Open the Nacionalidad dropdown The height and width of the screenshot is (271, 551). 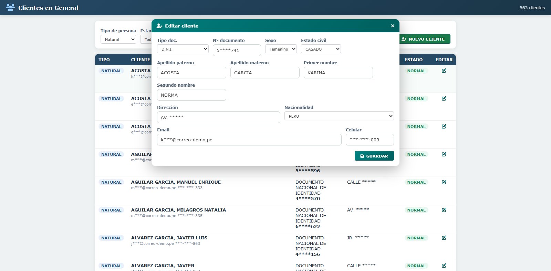point(339,116)
